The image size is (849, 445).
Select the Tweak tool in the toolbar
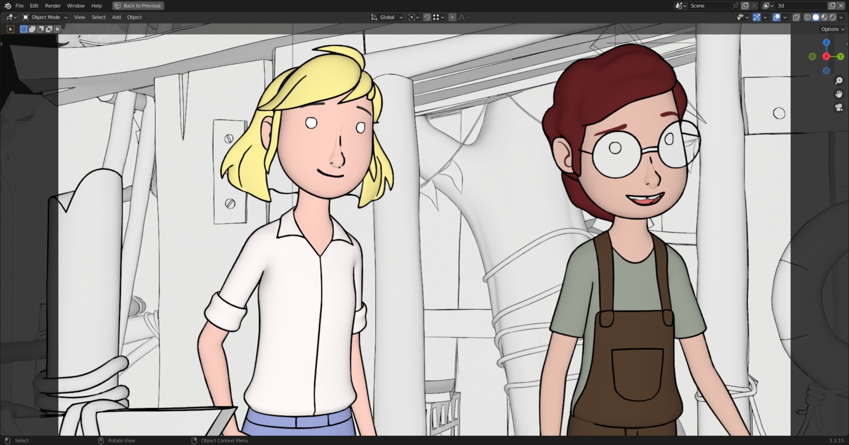point(10,29)
